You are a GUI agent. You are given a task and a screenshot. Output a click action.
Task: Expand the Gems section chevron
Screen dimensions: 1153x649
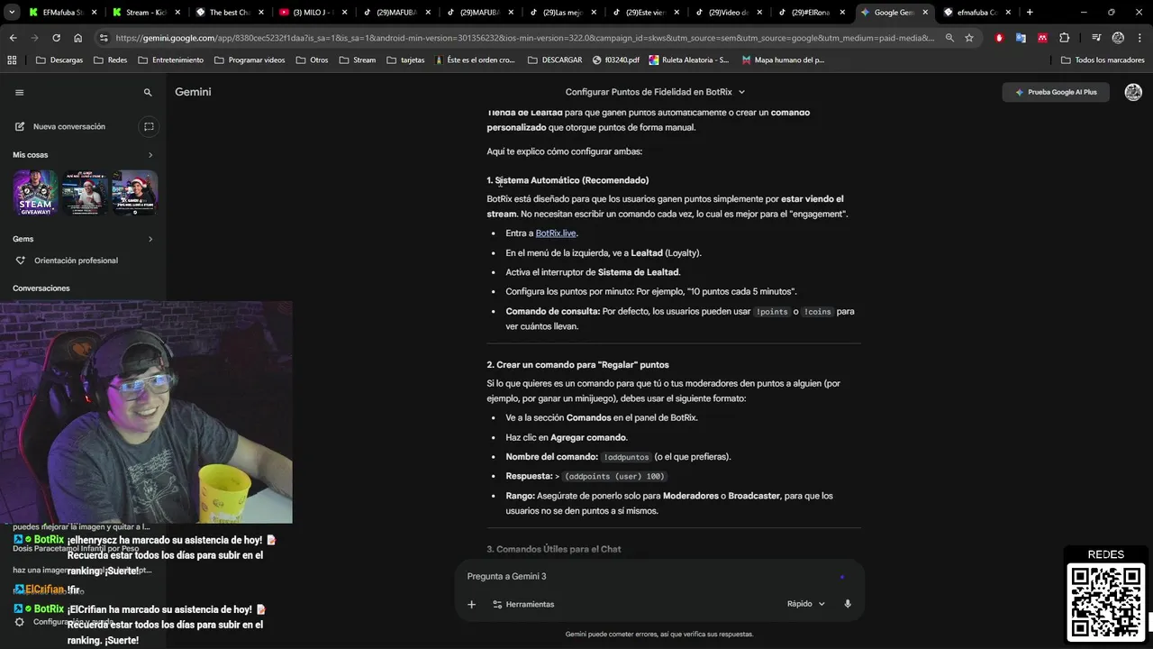[x=150, y=239]
